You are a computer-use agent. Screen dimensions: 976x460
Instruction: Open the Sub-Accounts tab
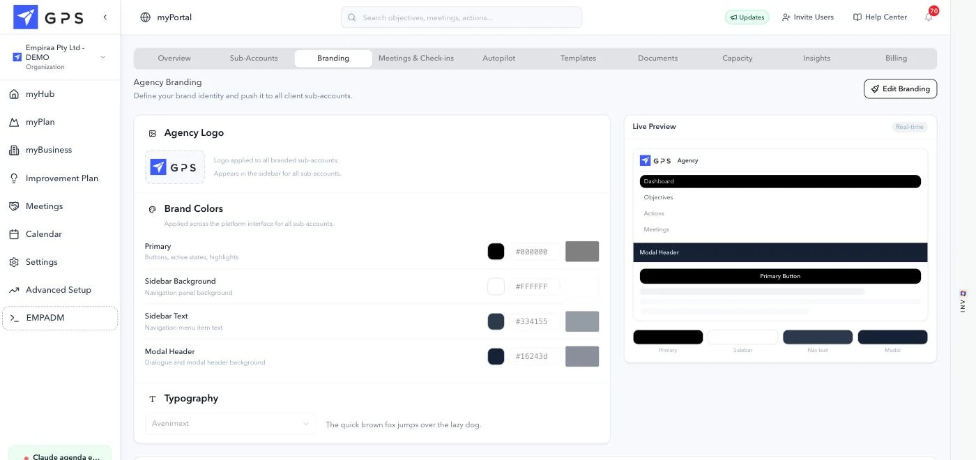coord(254,59)
